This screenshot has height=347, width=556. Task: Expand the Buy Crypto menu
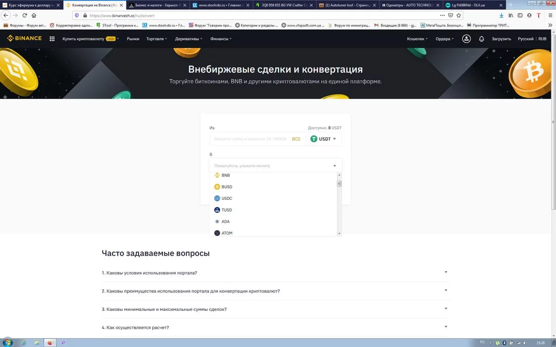tap(91, 39)
